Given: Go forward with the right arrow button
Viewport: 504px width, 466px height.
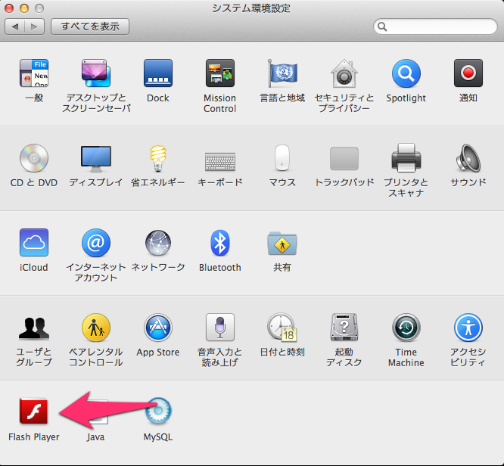Looking at the screenshot, I should (34, 26).
